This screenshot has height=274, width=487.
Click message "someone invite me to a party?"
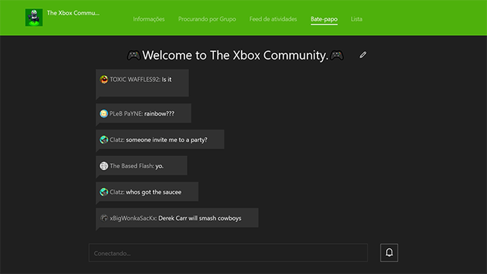pyautogui.click(x=166, y=139)
